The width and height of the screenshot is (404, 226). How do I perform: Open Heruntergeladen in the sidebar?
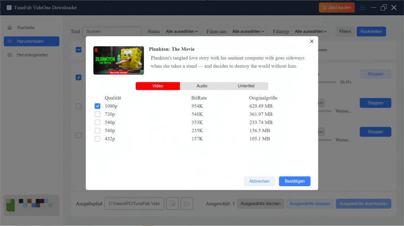[x=32, y=55]
